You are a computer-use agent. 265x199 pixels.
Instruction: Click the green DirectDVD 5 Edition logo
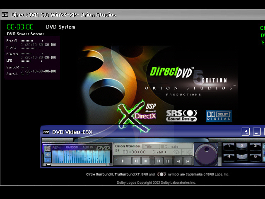coord(188,75)
